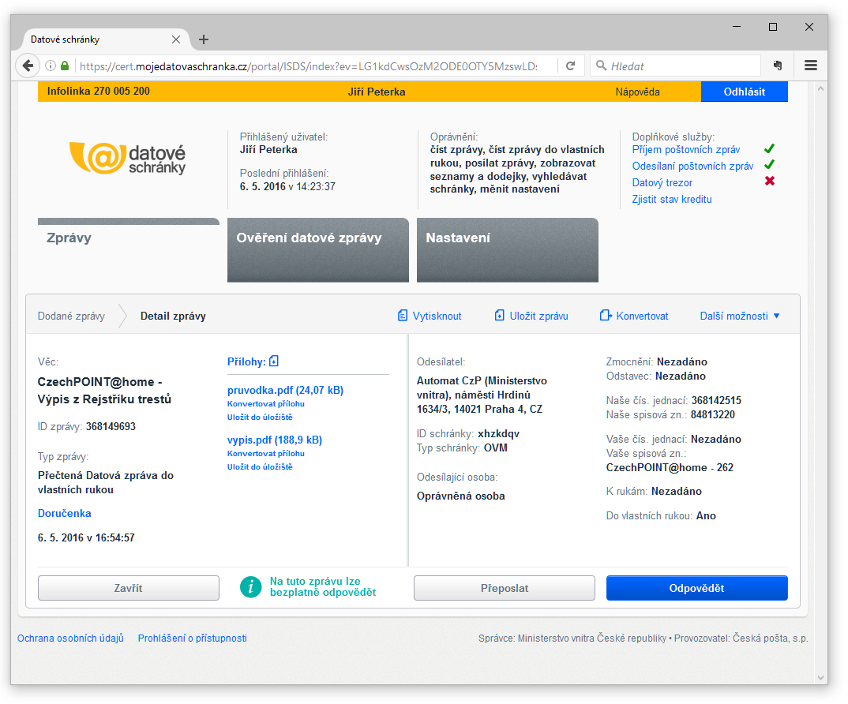Click Uložit do úložiště under pruvodka.pdf
Screen dimensions: 848x704
click(x=260, y=417)
